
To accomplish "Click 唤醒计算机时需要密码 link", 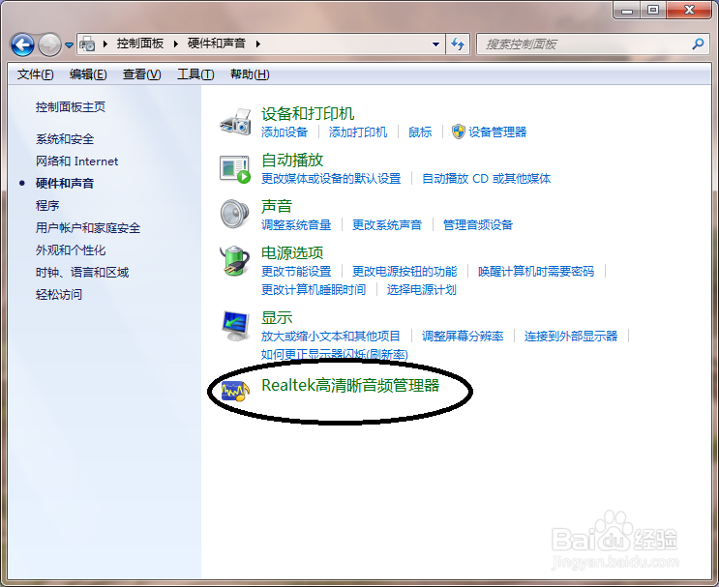I will click(x=536, y=272).
